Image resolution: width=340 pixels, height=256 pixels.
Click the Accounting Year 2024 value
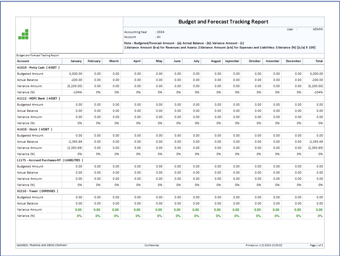click(160, 32)
